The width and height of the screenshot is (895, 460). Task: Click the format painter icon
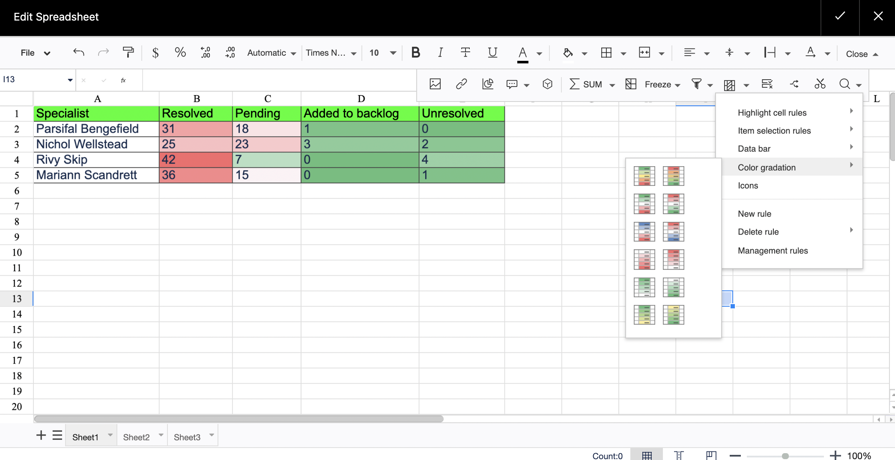128,53
